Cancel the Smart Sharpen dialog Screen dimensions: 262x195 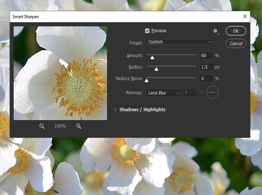[235, 44]
